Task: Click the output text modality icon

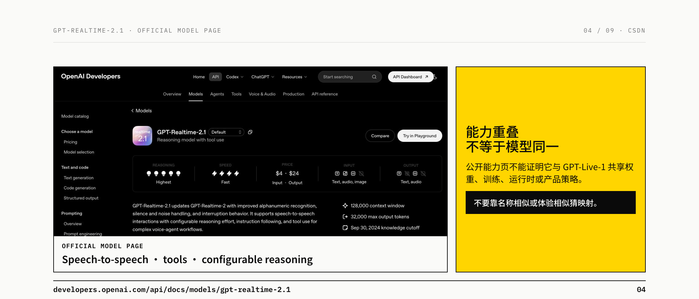Action: pyautogui.click(x=399, y=173)
